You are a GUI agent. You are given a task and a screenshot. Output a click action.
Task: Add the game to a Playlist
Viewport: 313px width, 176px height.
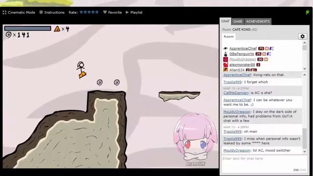click(134, 12)
